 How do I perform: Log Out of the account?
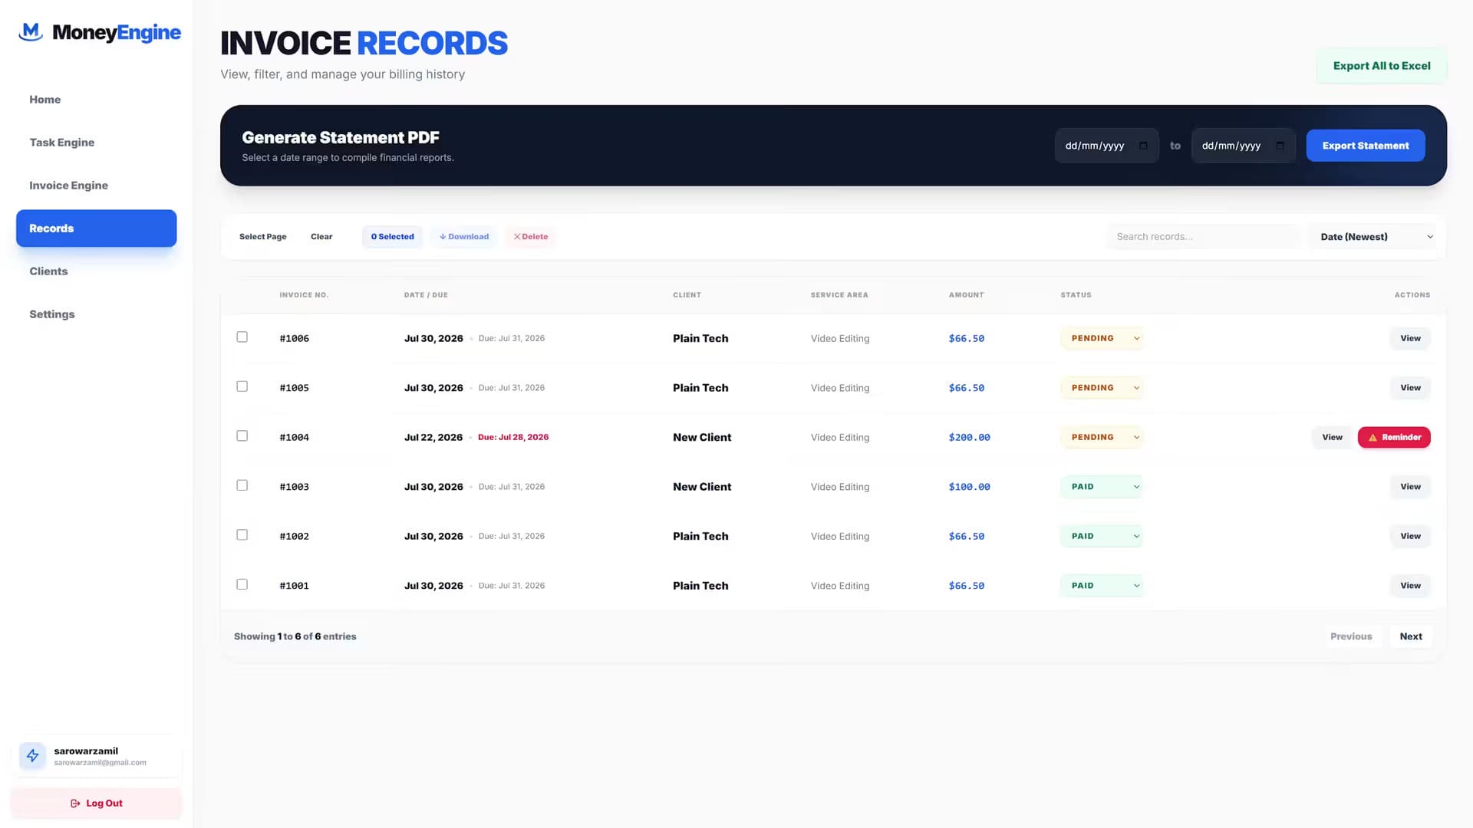(96, 803)
